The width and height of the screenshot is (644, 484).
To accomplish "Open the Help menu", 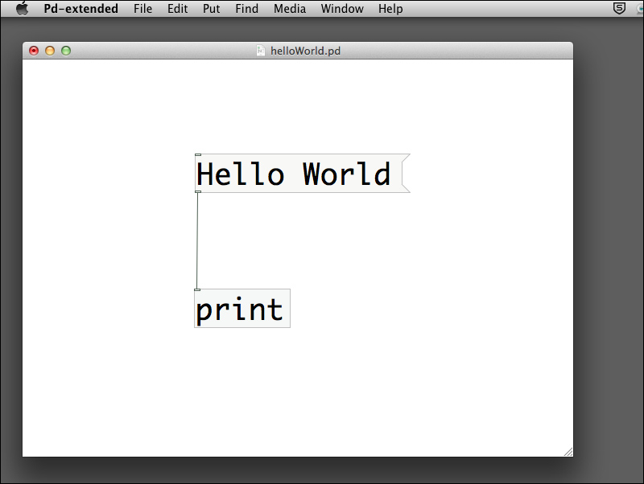I will [390, 9].
